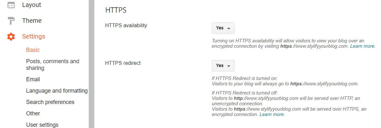
Task: Open User settings sub-item
Action: (x=42, y=125)
